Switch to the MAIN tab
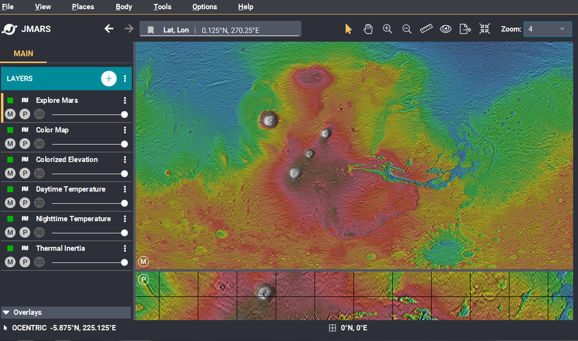Viewport: 578px width, 341px height. [23, 53]
